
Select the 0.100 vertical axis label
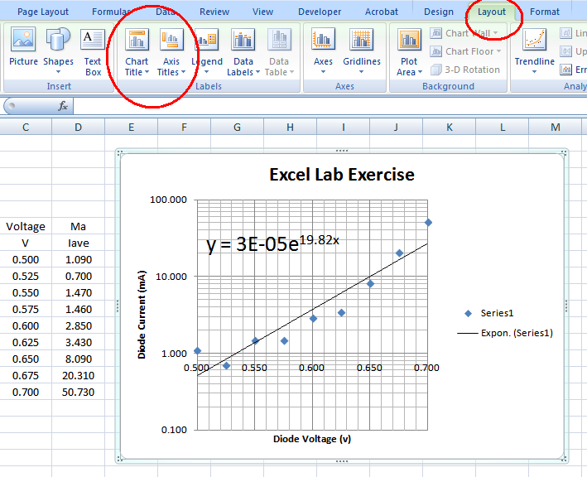click(174, 430)
